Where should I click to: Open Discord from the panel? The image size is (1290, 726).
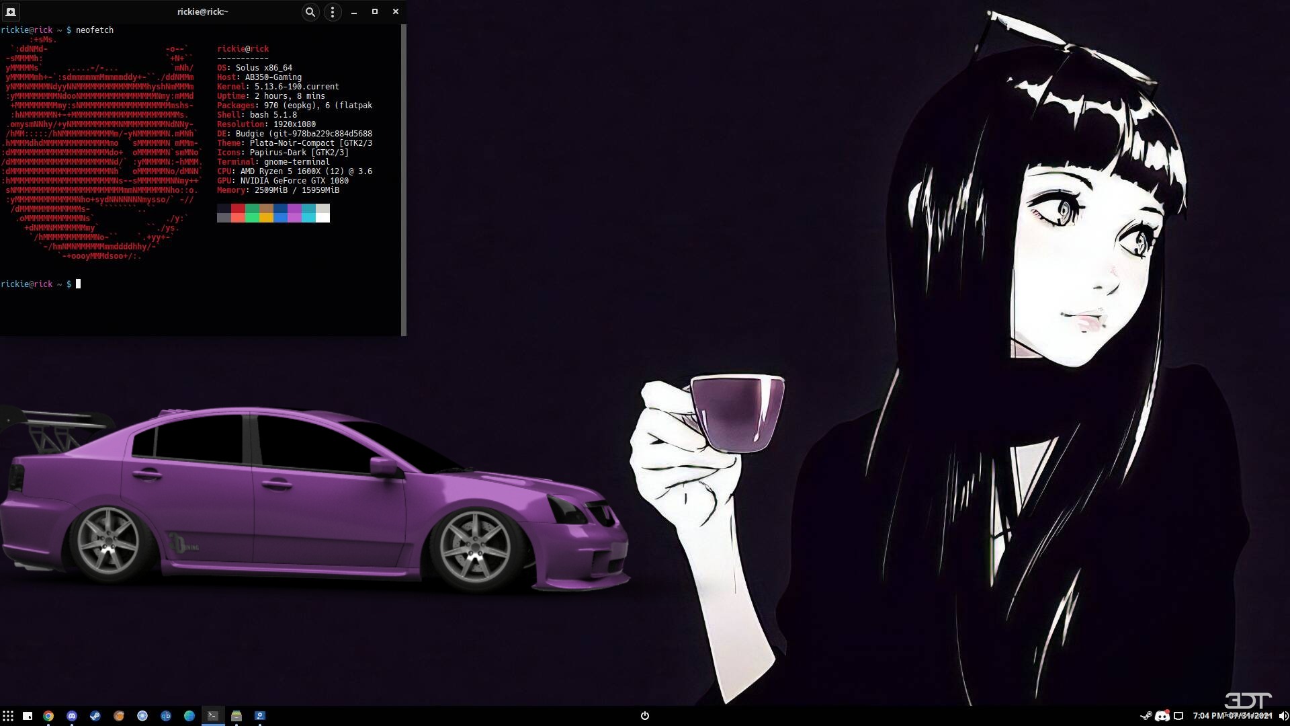[x=72, y=716]
